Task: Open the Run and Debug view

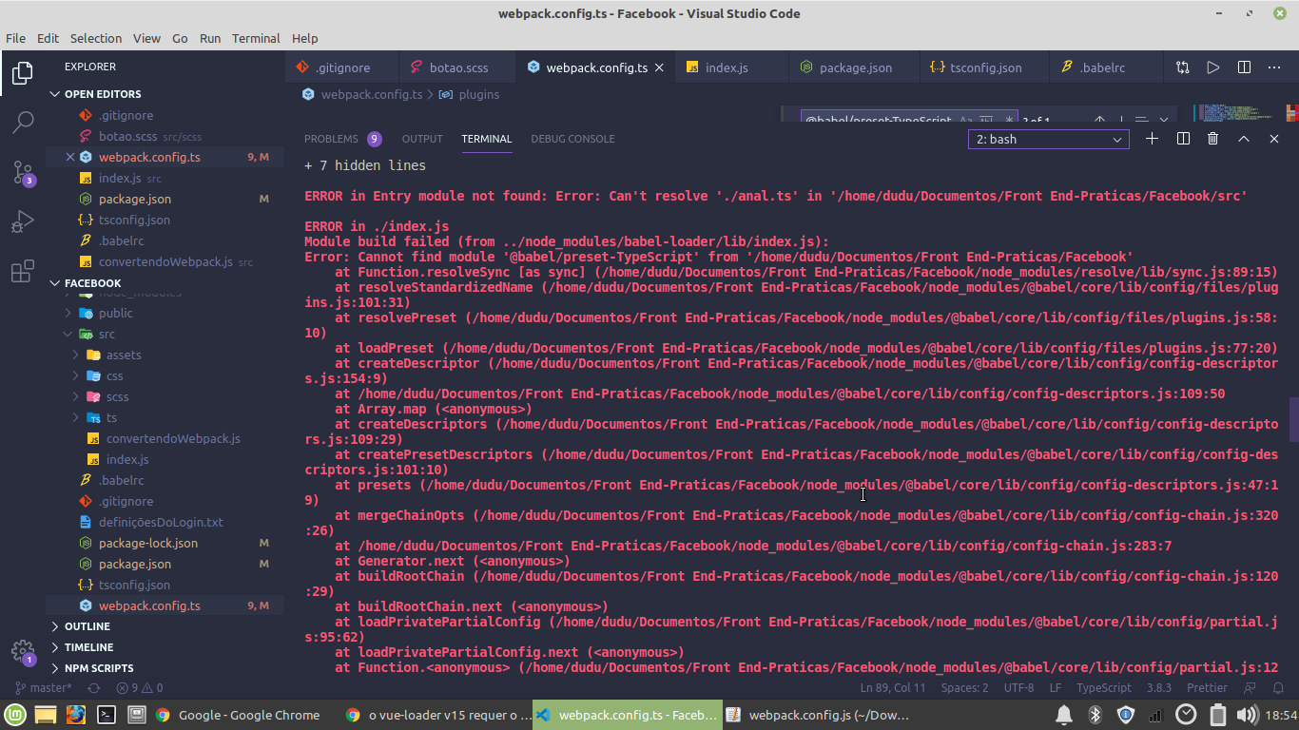Action: 23,222
